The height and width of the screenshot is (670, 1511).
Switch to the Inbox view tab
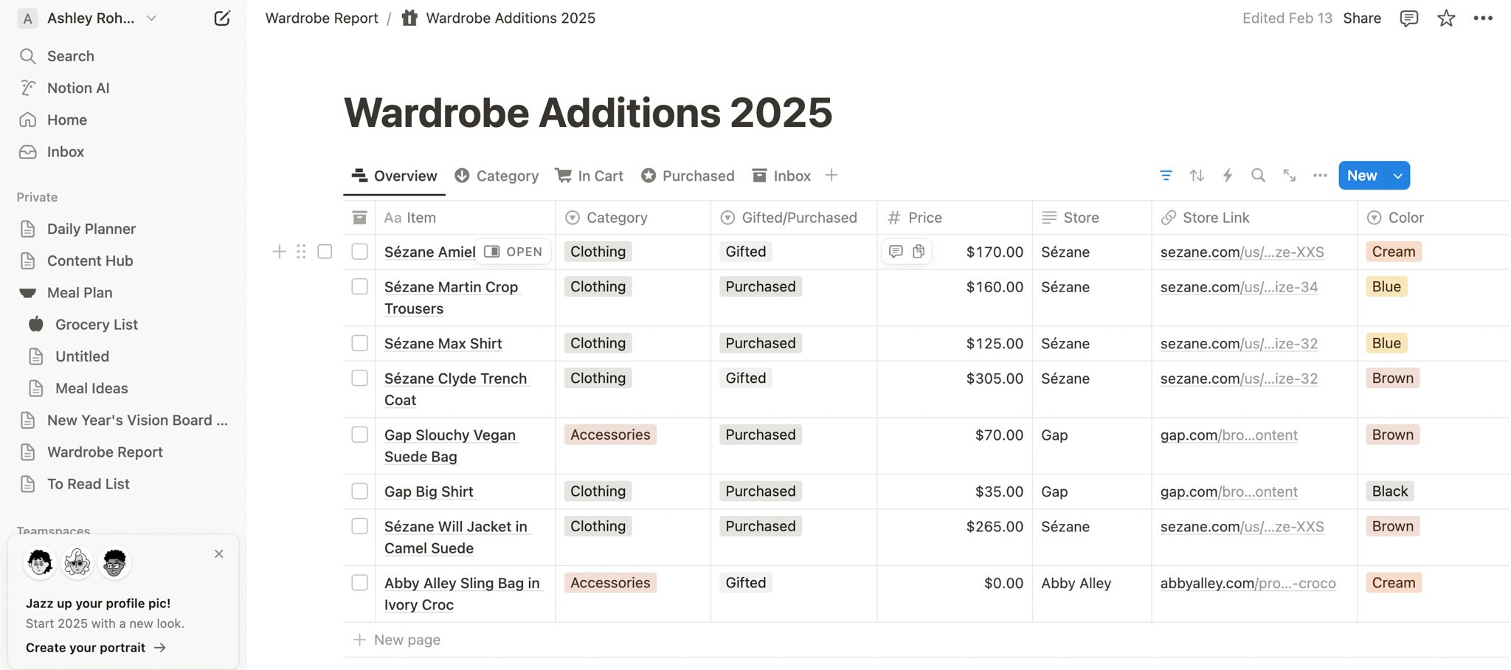click(781, 176)
